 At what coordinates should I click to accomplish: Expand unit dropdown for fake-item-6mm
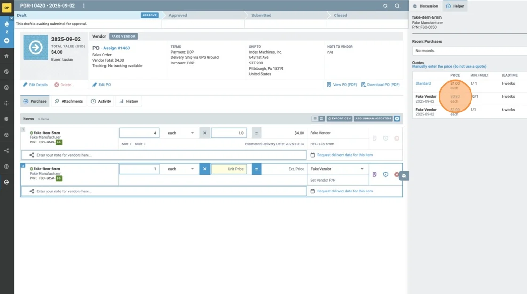coord(181,169)
